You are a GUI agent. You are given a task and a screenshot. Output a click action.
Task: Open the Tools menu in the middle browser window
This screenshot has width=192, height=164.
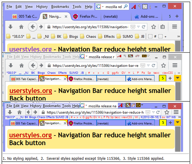(x=67, y=57)
